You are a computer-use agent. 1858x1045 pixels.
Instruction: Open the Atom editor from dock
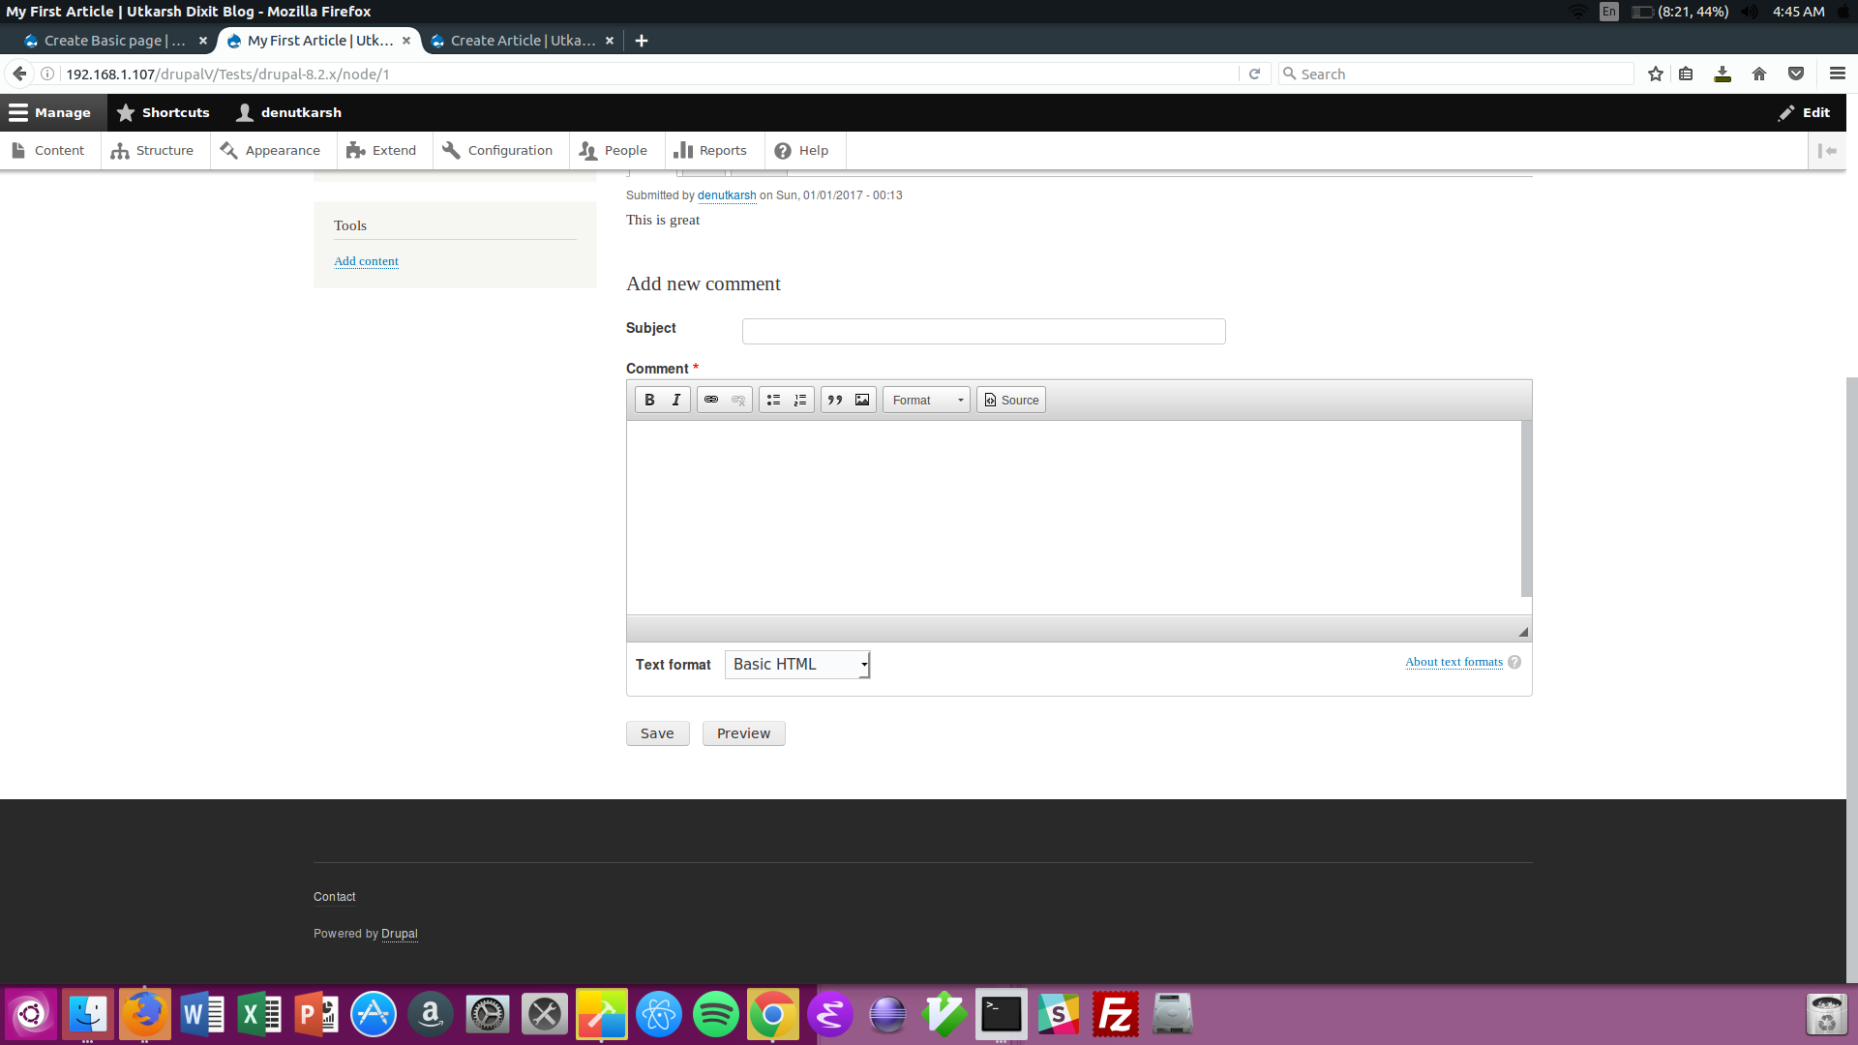click(x=659, y=1014)
